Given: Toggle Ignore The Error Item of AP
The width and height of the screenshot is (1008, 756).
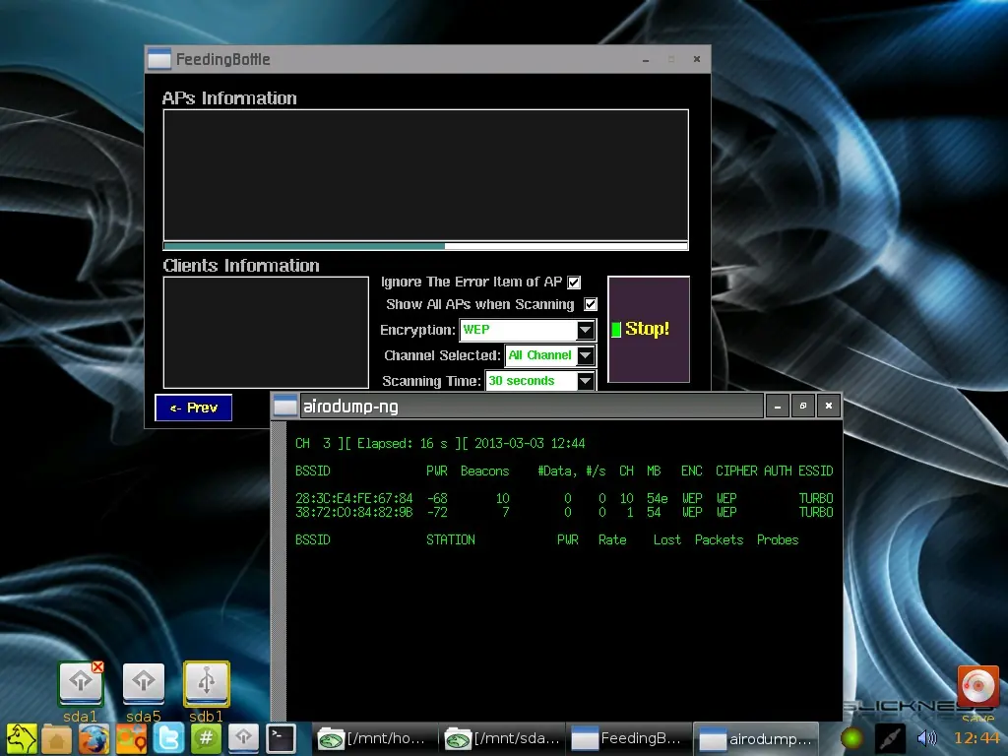Looking at the screenshot, I should pos(574,283).
